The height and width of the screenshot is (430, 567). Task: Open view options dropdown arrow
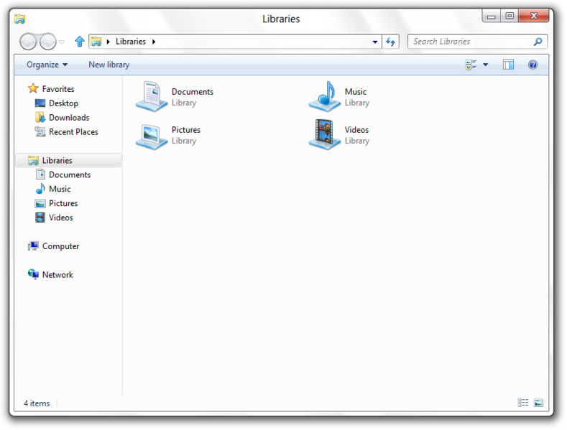pyautogui.click(x=486, y=65)
